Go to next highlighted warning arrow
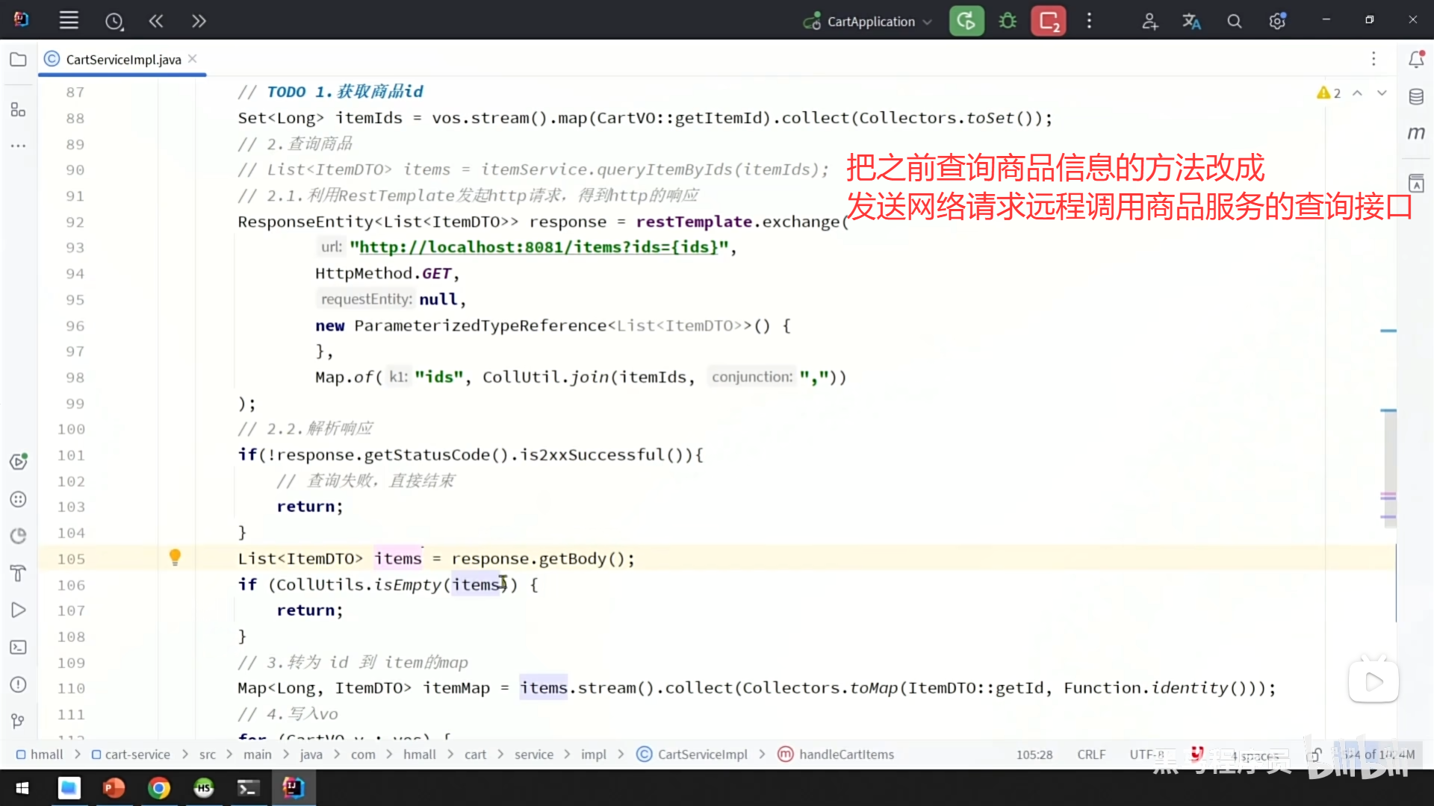The width and height of the screenshot is (1434, 806). 1382,93
